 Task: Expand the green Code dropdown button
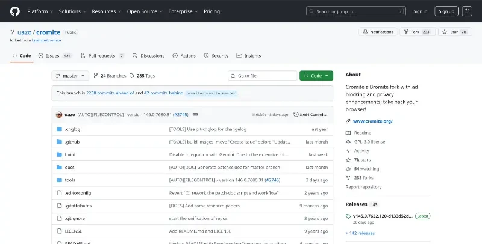click(316, 76)
